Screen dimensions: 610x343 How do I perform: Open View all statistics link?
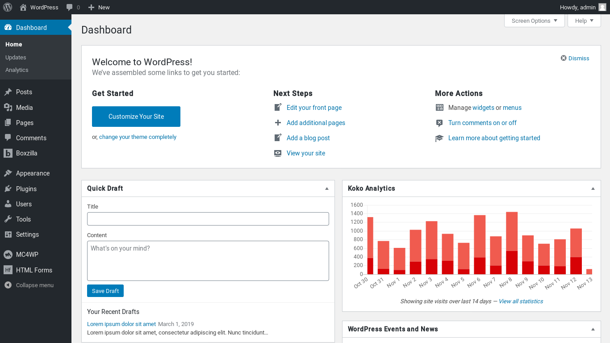(521, 301)
